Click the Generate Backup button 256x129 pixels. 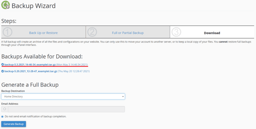pos(13,124)
